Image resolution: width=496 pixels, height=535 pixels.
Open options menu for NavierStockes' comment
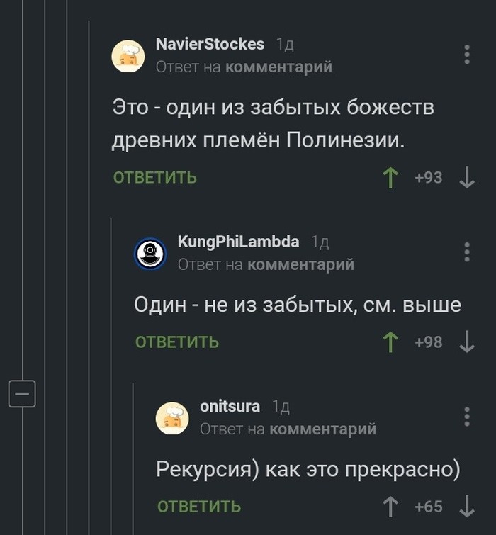467,55
